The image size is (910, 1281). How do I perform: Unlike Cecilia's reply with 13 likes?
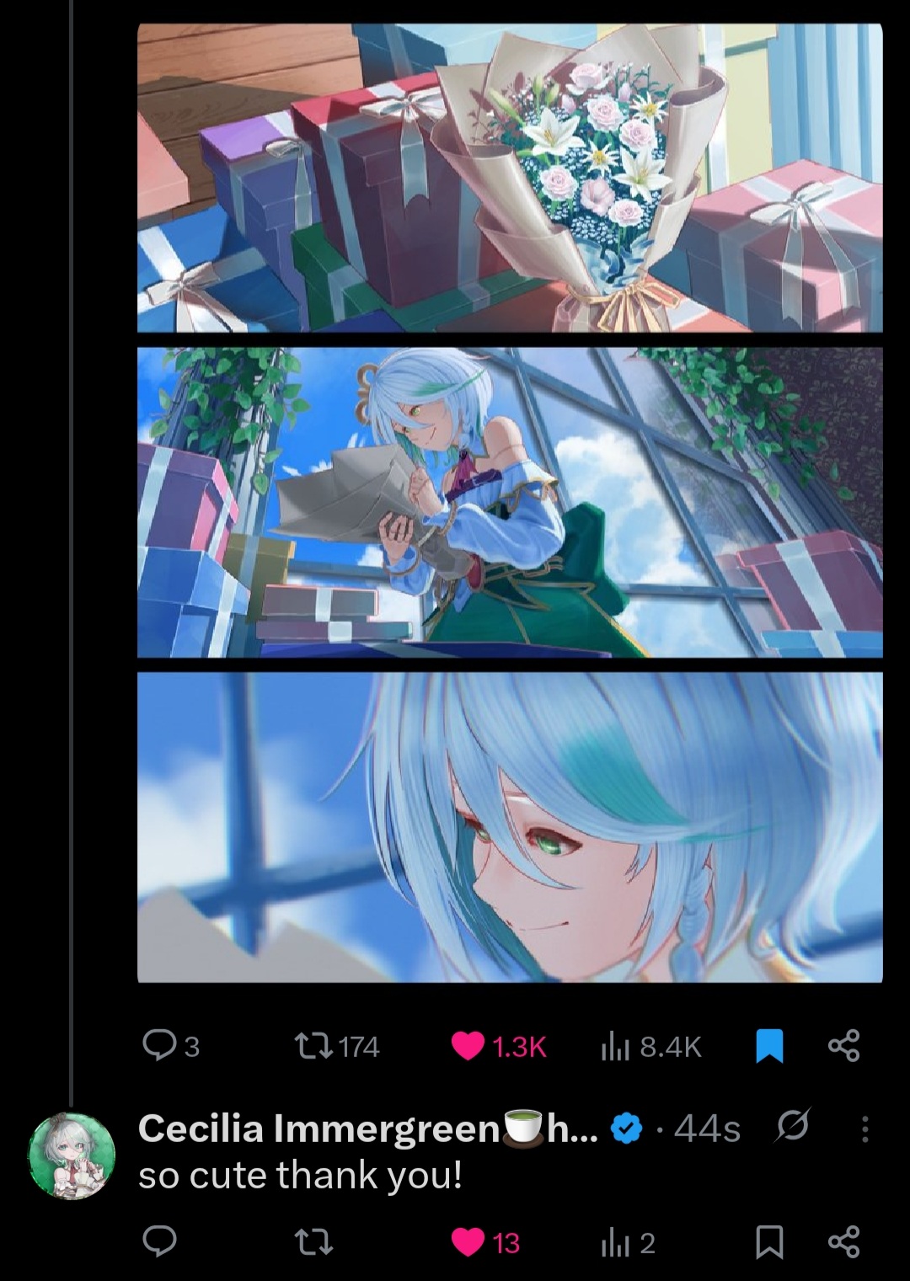(486, 1242)
